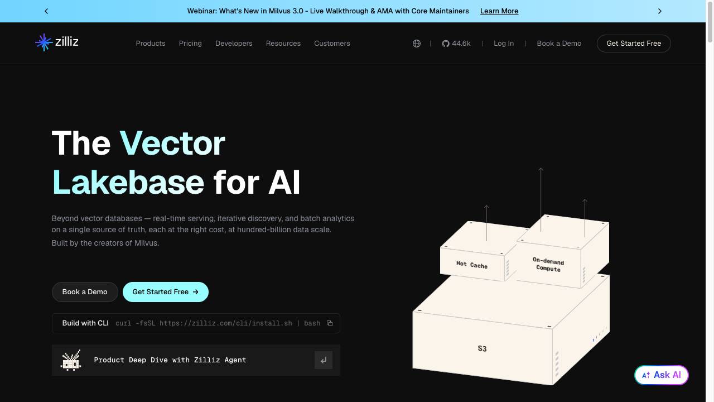
Task: Click the Learn More webinar link
Action: pos(499,11)
